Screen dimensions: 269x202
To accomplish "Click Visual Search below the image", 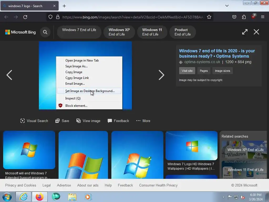I will pos(34,121).
